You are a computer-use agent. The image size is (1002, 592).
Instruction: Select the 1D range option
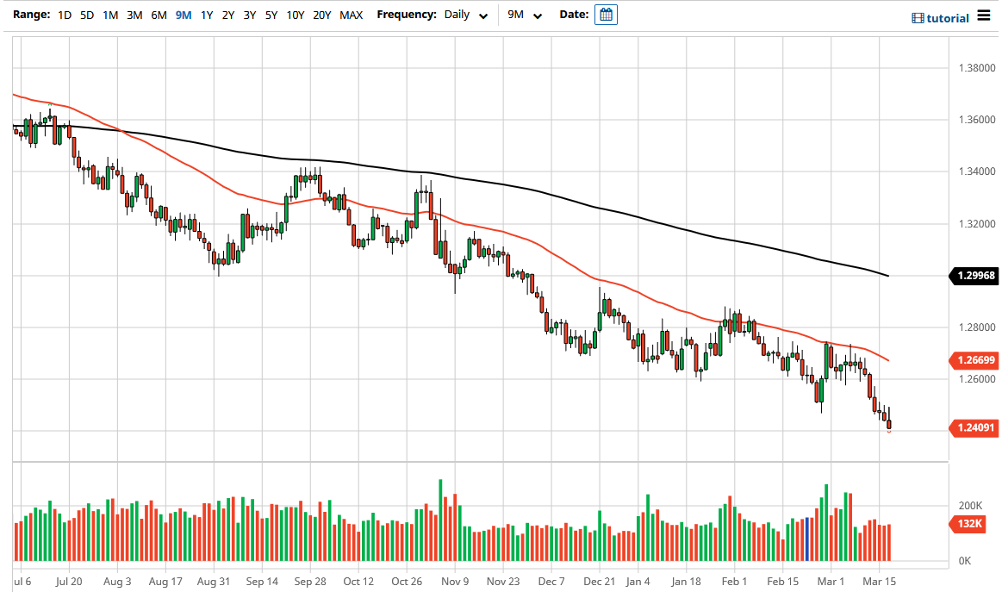pyautogui.click(x=64, y=15)
